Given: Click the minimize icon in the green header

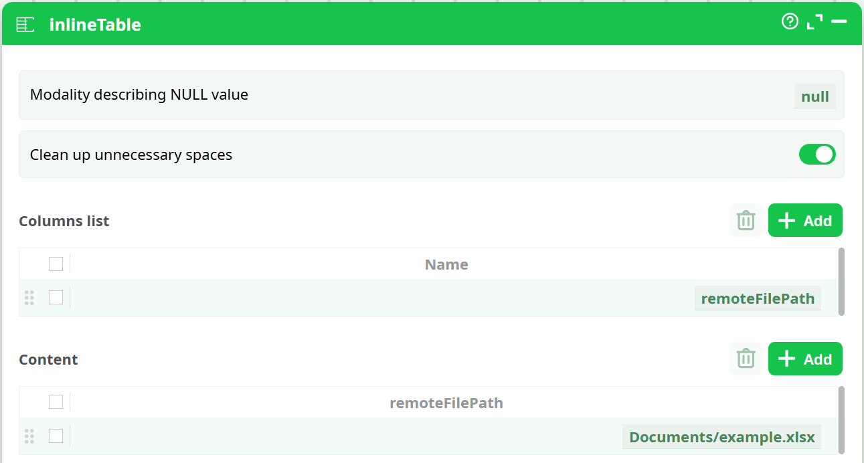Looking at the screenshot, I should pos(839,21).
